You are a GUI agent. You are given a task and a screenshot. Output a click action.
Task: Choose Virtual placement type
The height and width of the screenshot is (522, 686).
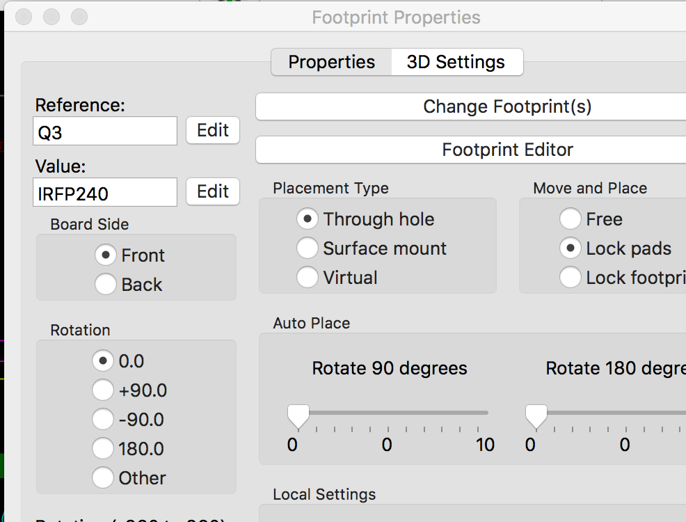coord(307,278)
